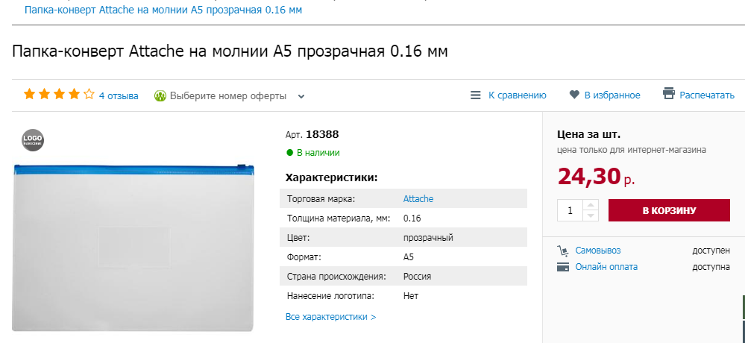Click the printer icon
The height and width of the screenshot is (343, 745).
669,94
